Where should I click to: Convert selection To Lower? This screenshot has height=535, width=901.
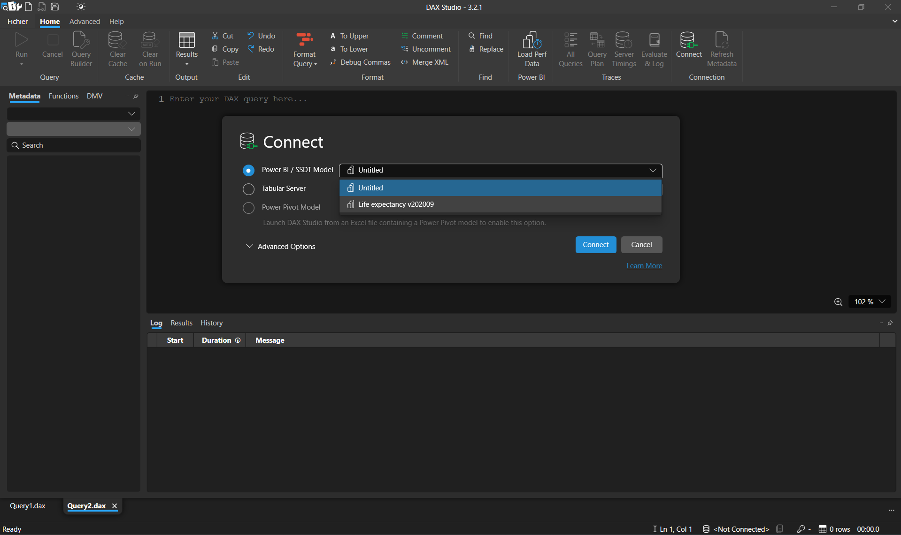[x=349, y=49]
